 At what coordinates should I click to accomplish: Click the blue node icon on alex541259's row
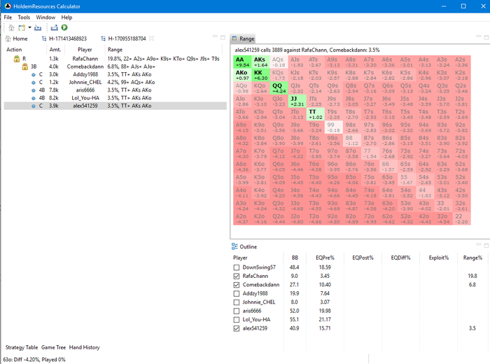[34, 106]
